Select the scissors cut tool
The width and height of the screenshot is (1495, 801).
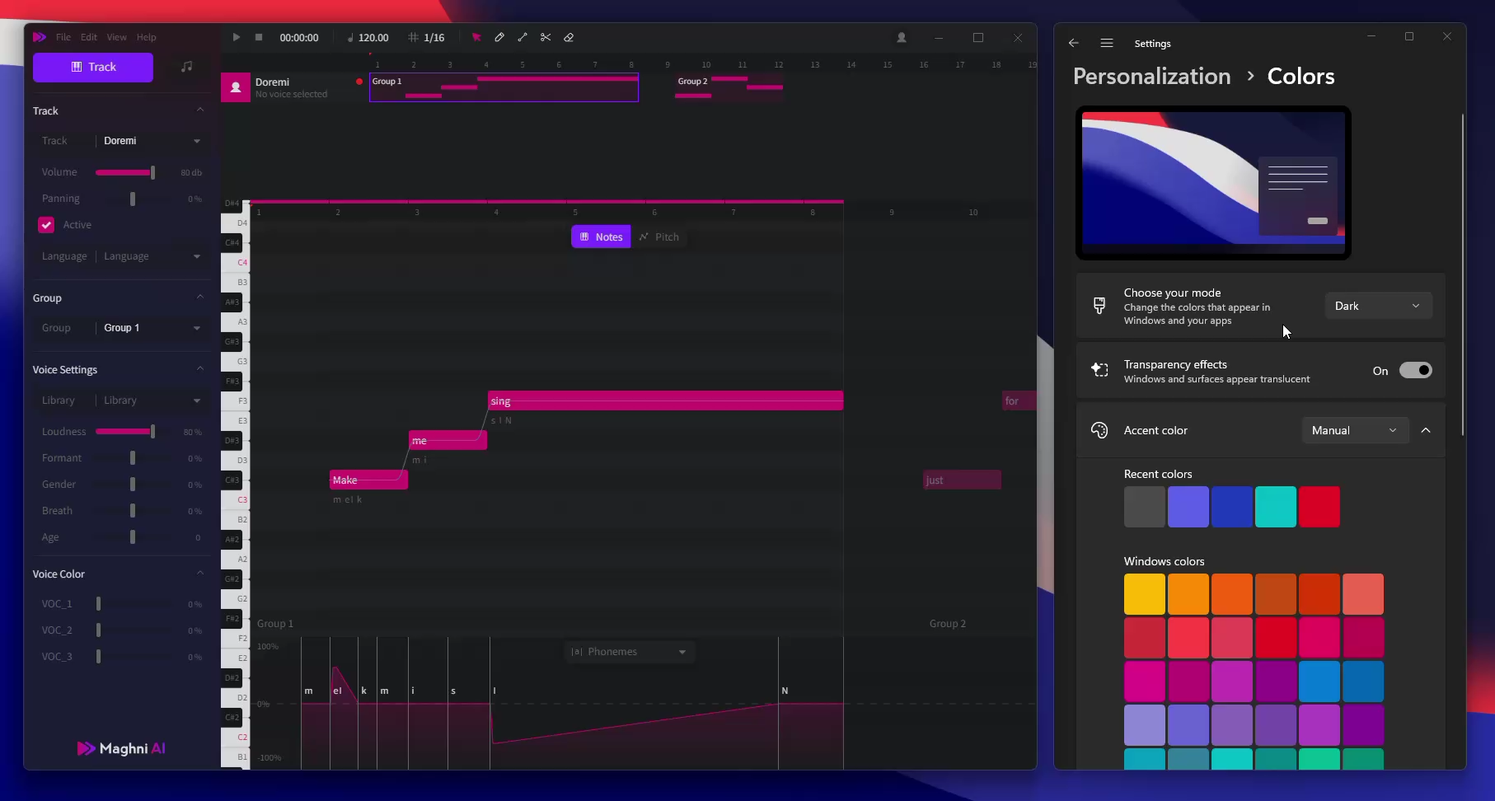pos(546,37)
